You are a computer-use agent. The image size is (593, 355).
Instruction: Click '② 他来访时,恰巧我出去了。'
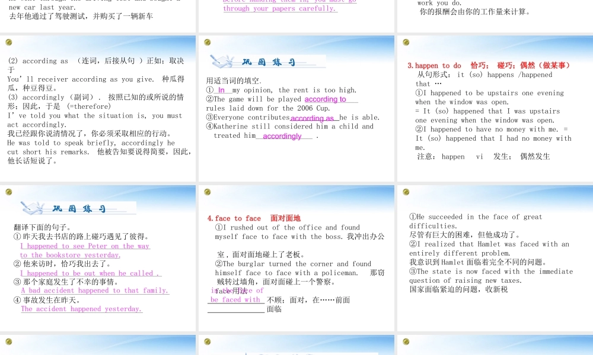coord(63,264)
